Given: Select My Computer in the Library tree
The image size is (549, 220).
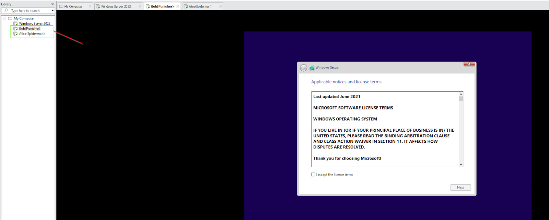Looking at the screenshot, I should click(x=24, y=18).
